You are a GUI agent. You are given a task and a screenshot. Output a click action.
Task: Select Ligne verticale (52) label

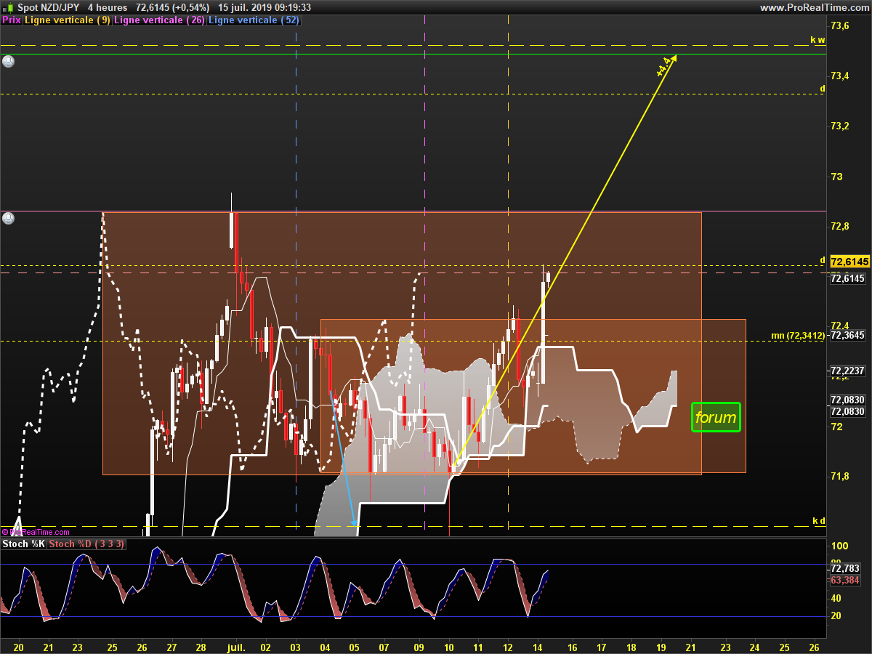coord(254,20)
